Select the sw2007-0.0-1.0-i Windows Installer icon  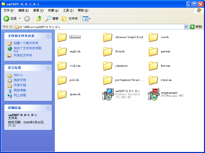point(108,94)
